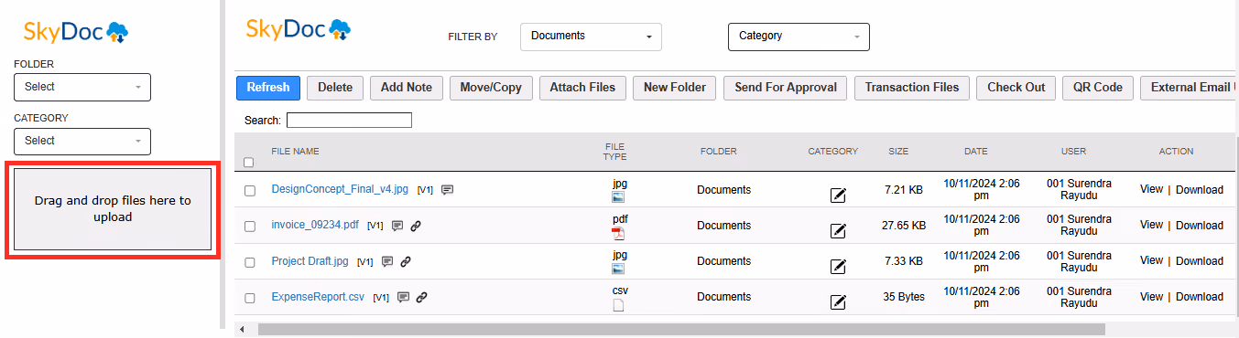Edit category for Project Draft.jpg
The width and height of the screenshot is (1239, 338).
coord(837,266)
